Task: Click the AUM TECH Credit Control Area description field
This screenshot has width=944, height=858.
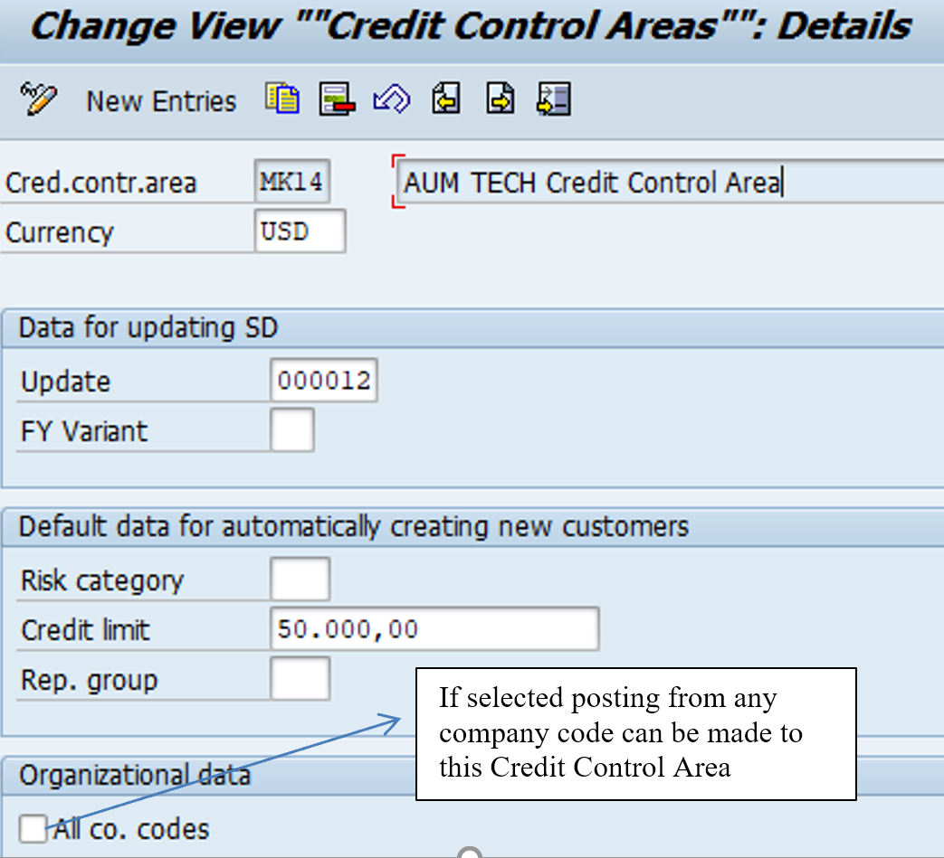Action: [670, 184]
